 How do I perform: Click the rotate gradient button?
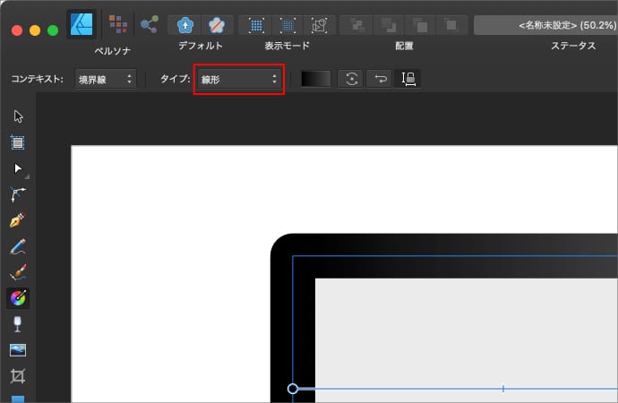[352, 79]
